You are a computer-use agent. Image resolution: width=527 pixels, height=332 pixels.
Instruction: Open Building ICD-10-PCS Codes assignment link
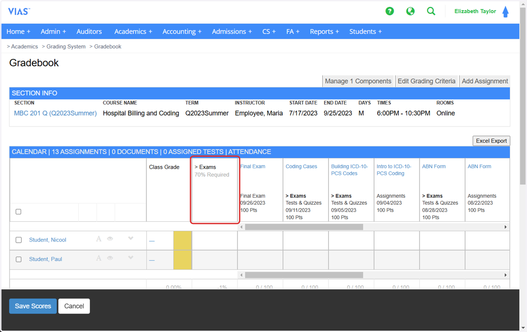point(350,170)
